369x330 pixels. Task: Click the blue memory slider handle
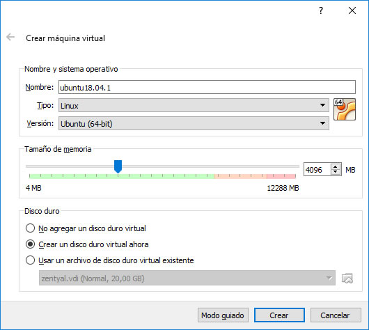coord(118,166)
